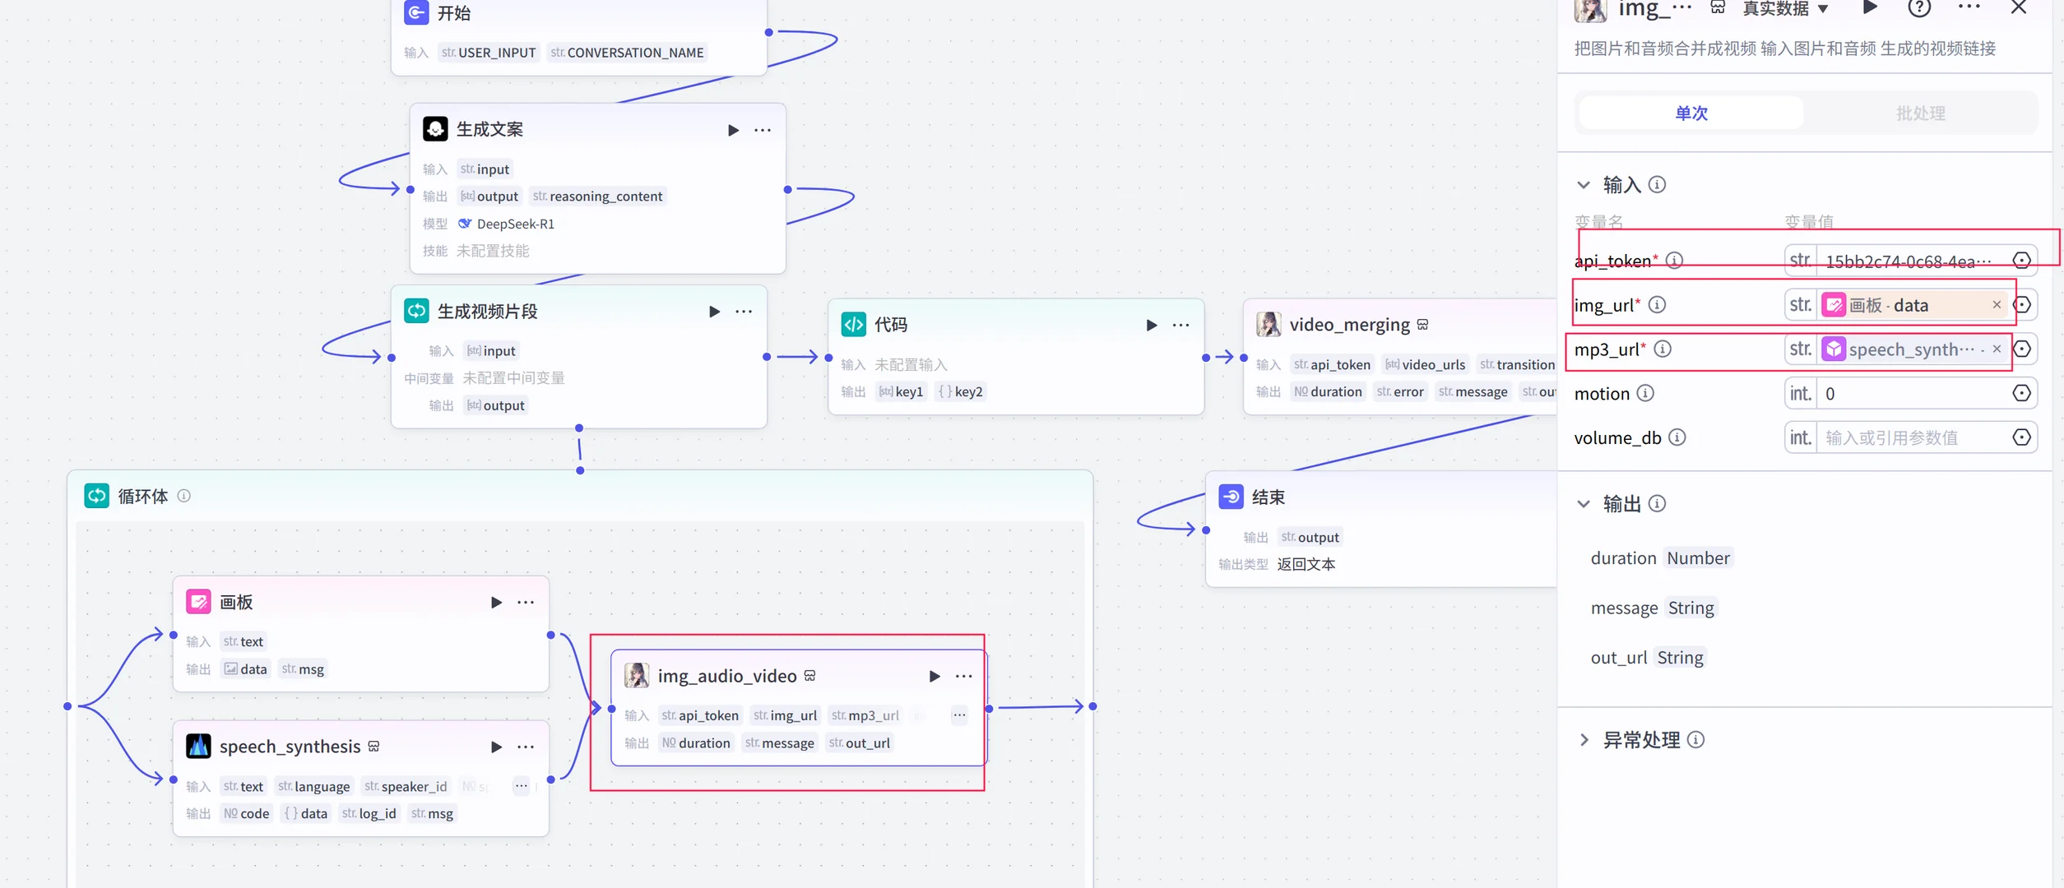Close the img node settings panel
The height and width of the screenshot is (888, 2064).
click(x=2019, y=8)
